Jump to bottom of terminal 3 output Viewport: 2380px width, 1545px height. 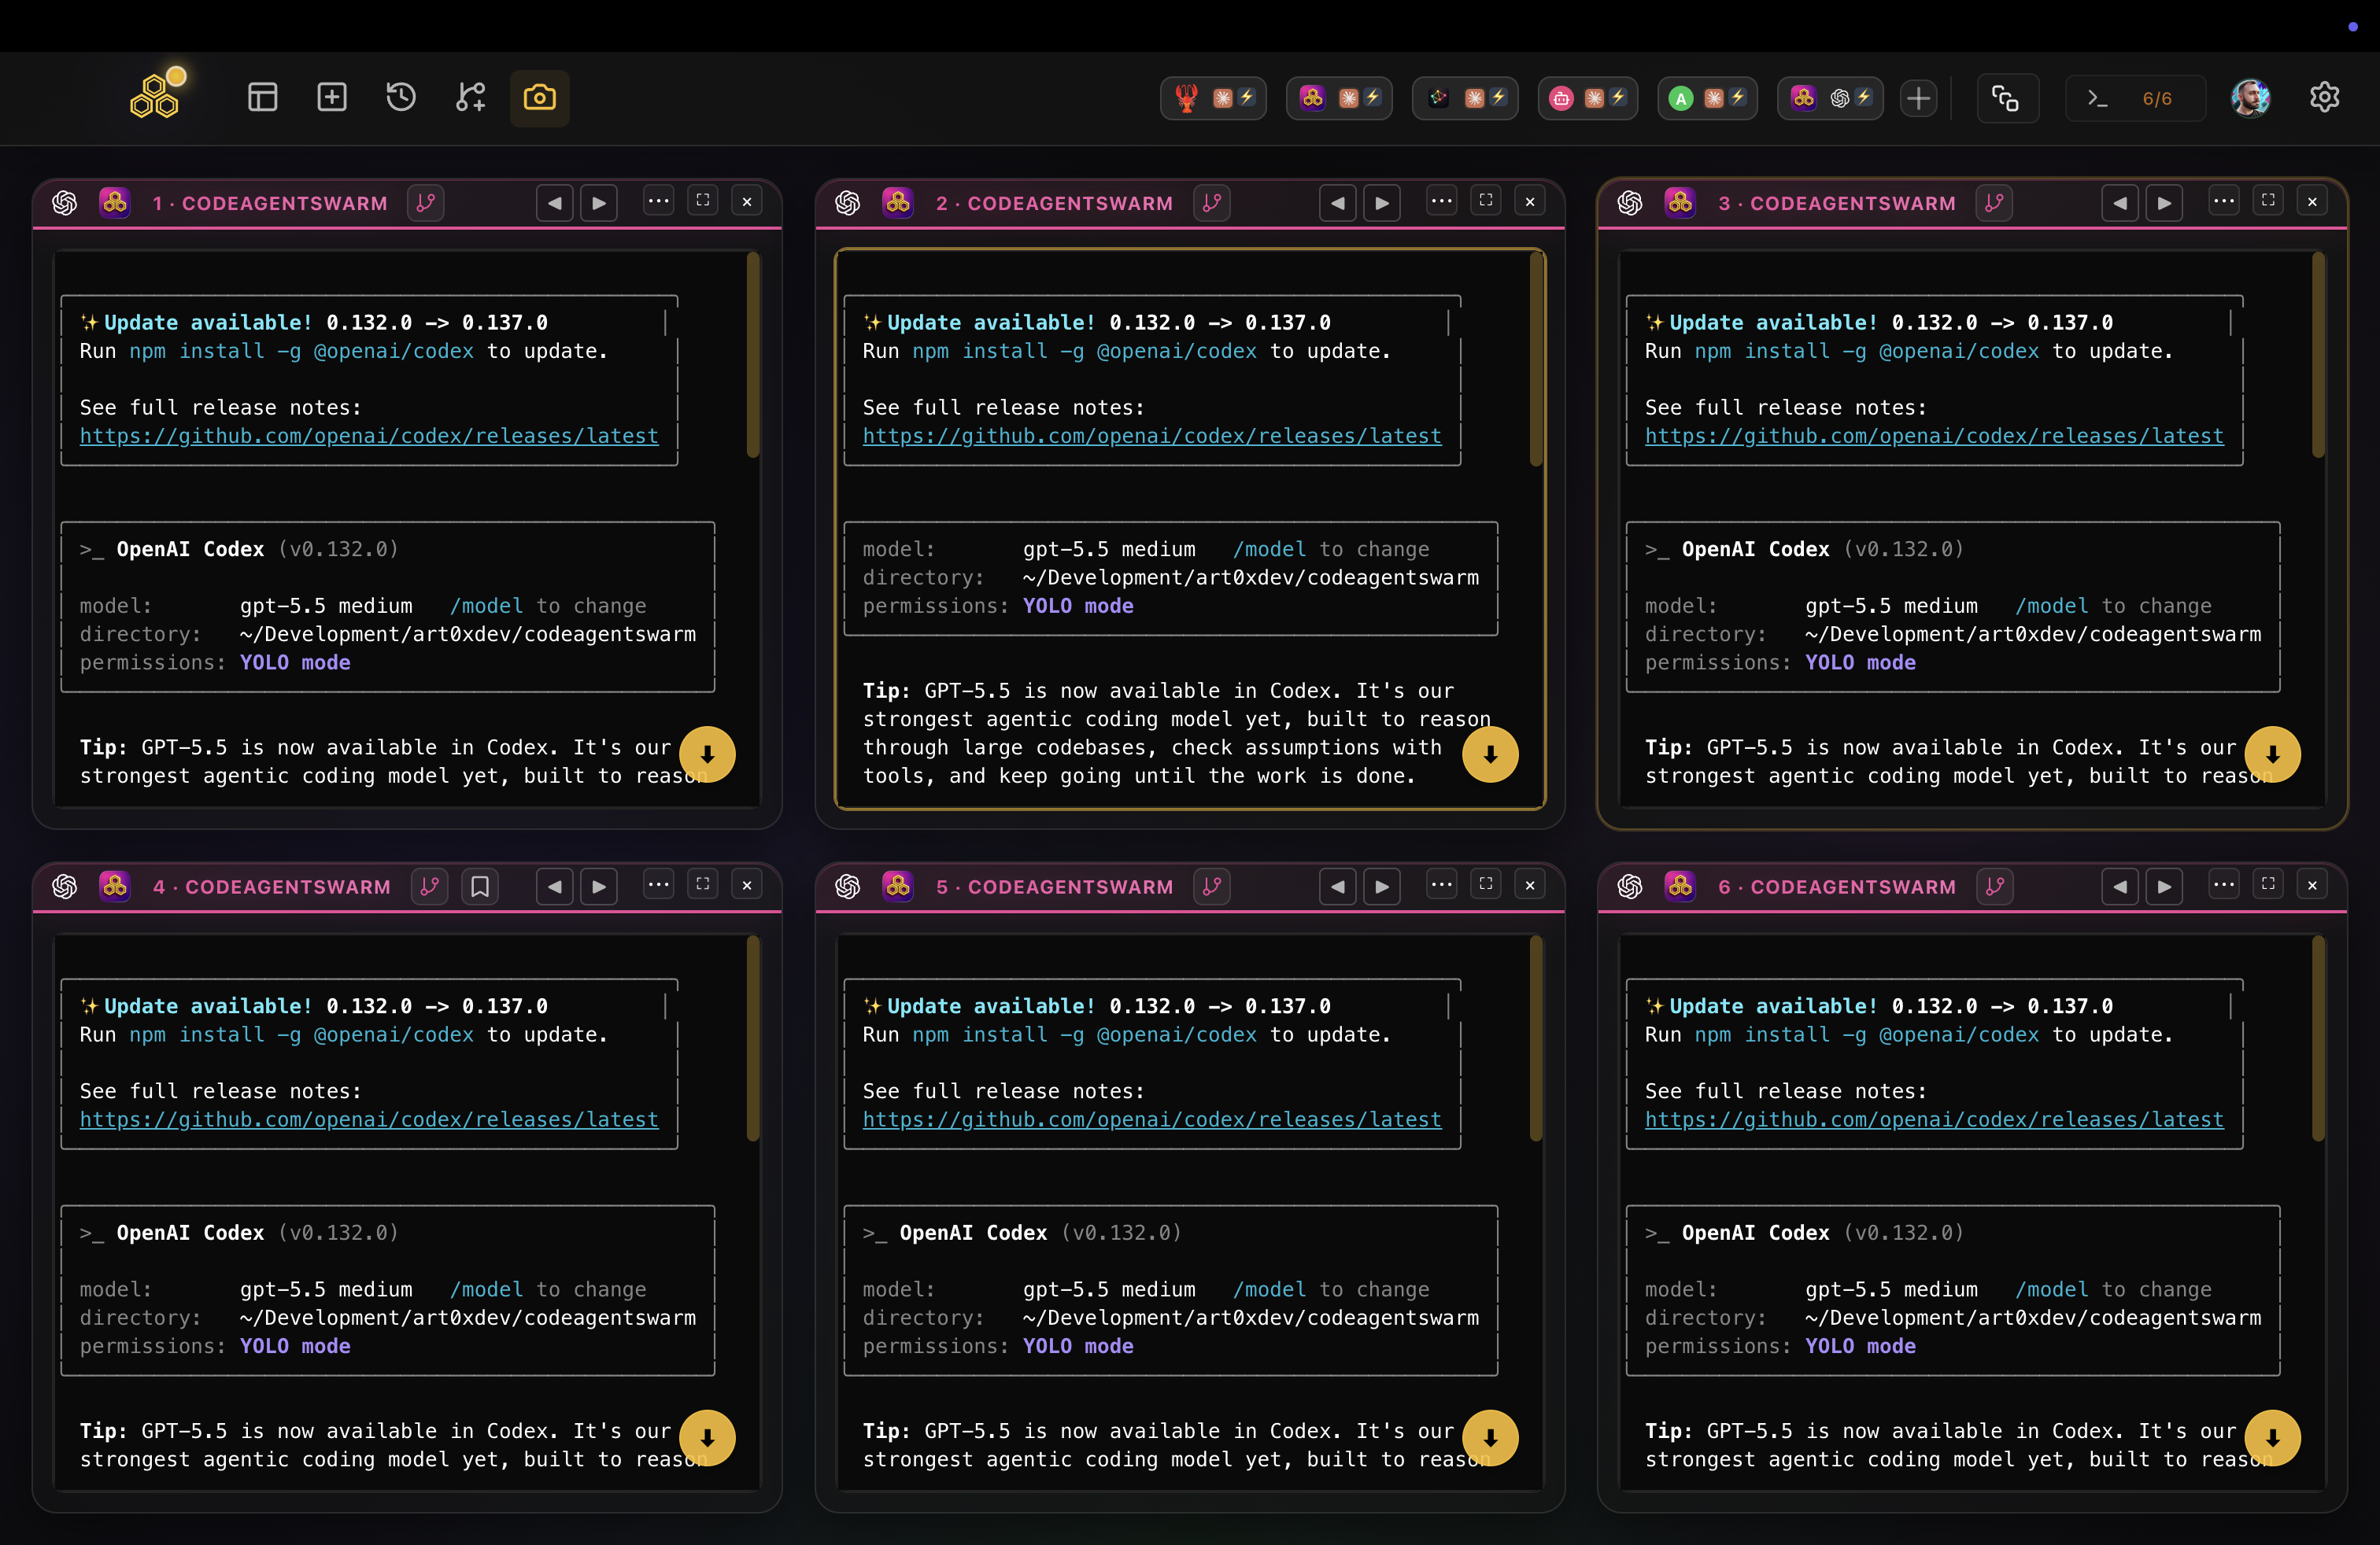(x=2272, y=754)
